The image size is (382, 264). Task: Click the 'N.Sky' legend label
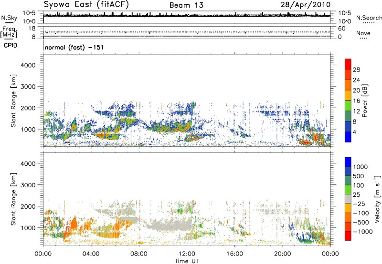[x=9, y=18]
